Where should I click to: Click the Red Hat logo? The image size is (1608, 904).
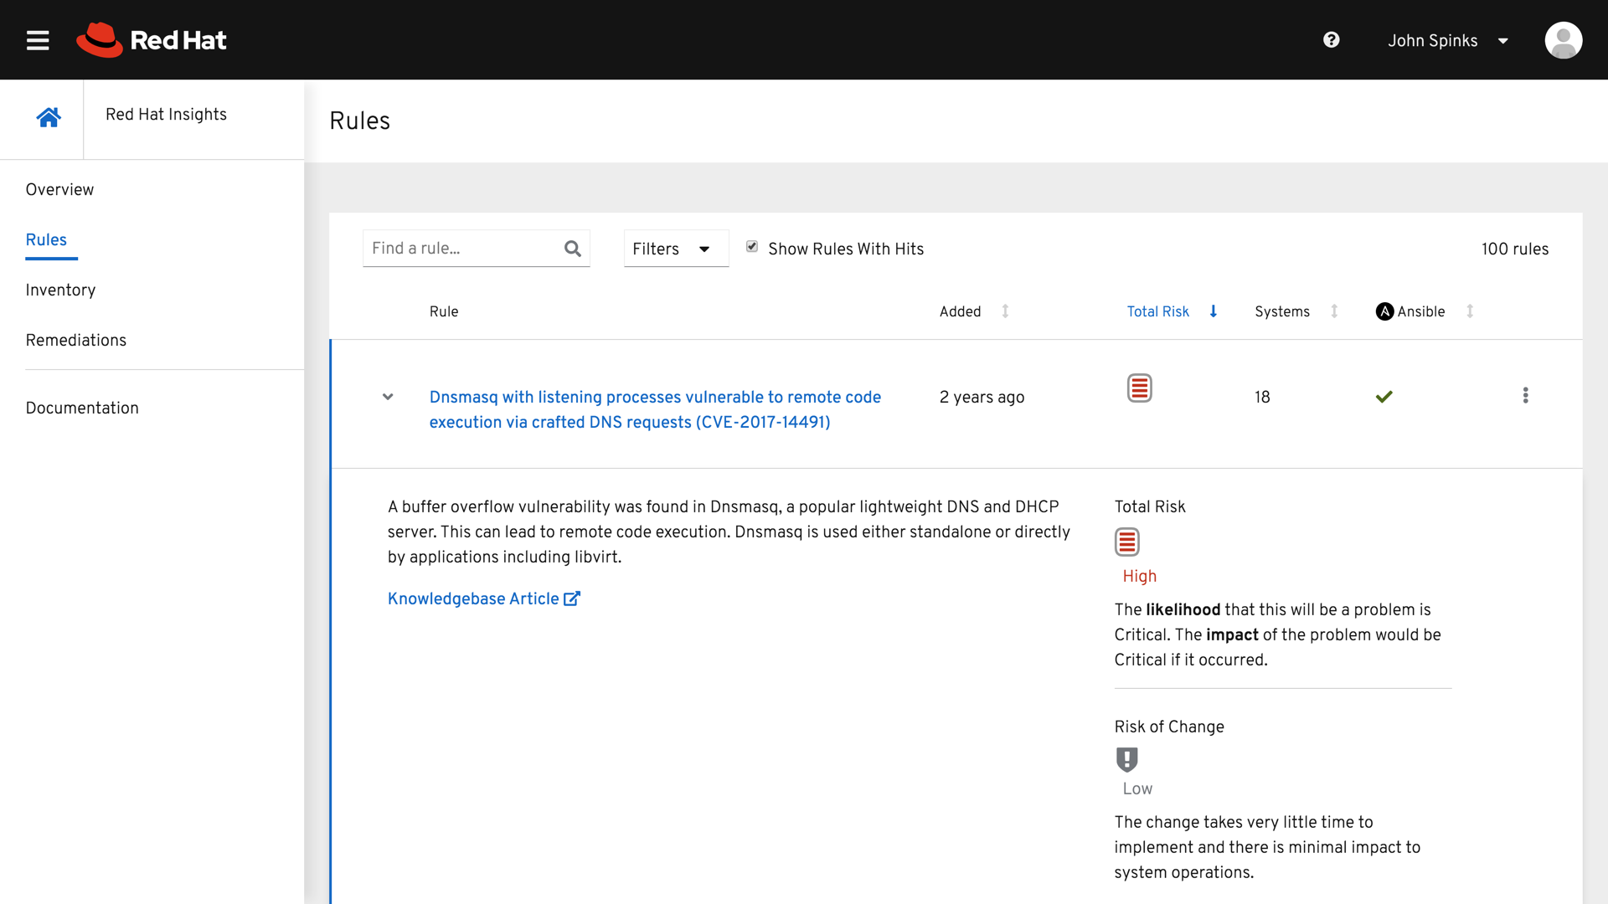click(x=152, y=40)
